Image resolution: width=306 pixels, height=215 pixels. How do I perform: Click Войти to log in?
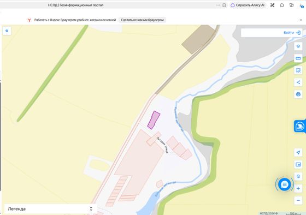(x=292, y=33)
